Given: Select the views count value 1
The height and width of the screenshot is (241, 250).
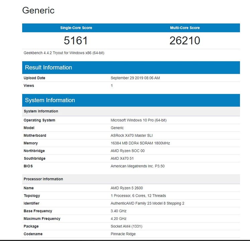Looking at the screenshot, I should [112, 86].
